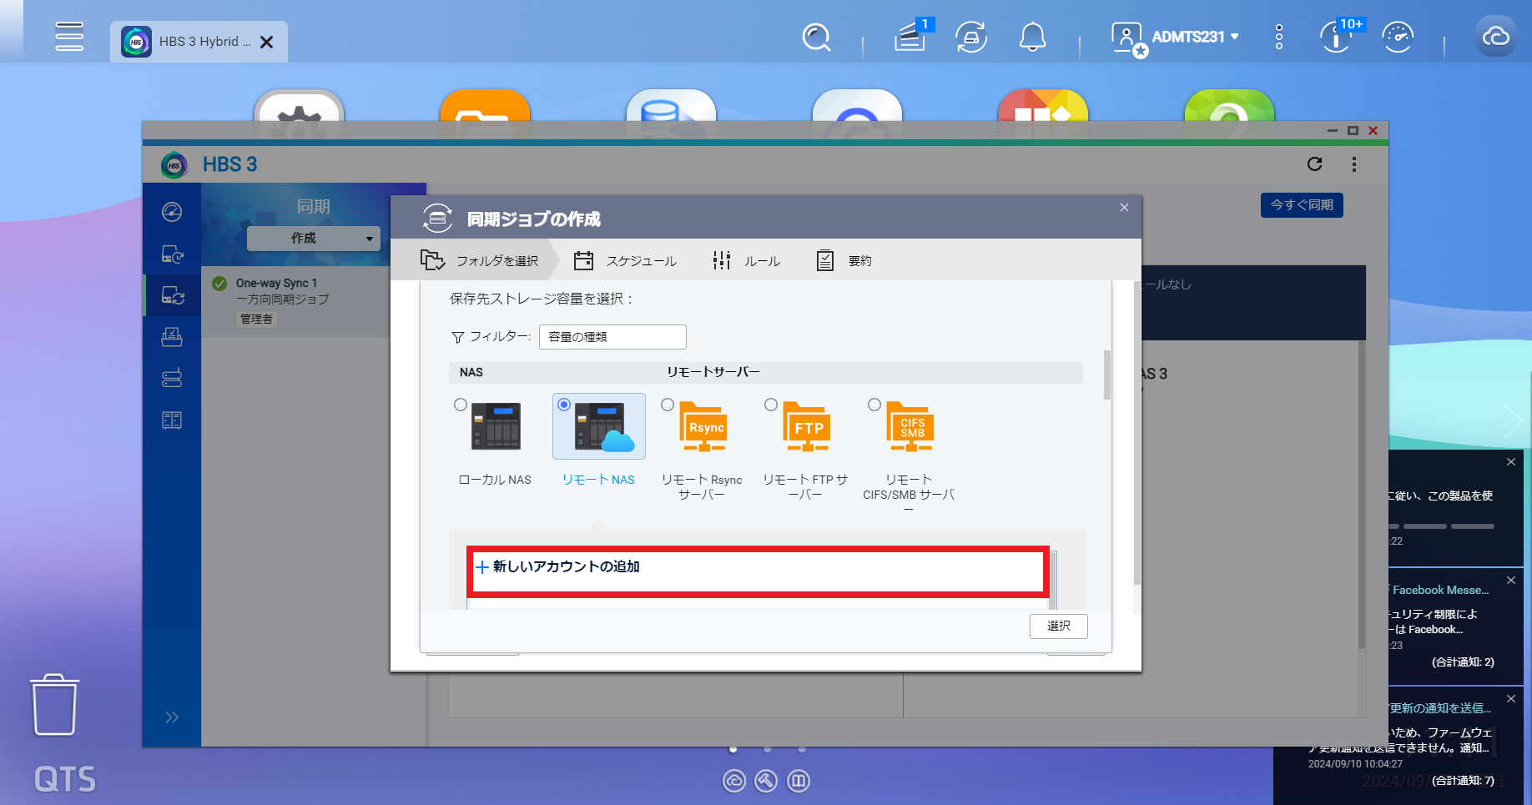Open the notifications bell icon
The height and width of the screenshot is (805, 1532).
click(1033, 38)
